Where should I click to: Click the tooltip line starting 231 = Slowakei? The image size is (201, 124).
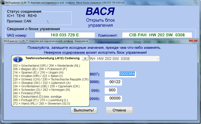point(42,83)
